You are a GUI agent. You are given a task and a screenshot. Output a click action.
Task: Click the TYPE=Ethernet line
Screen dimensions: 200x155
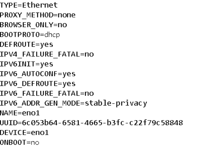click(29, 5)
